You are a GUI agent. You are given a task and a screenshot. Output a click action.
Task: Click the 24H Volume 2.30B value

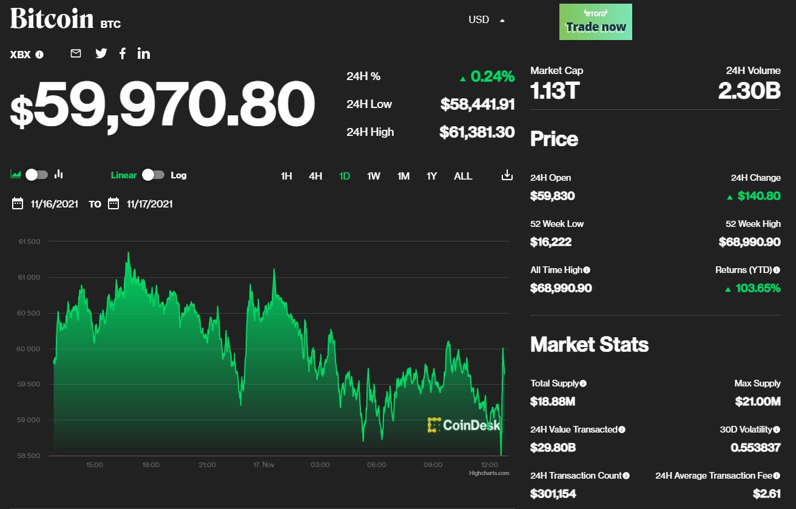click(749, 91)
